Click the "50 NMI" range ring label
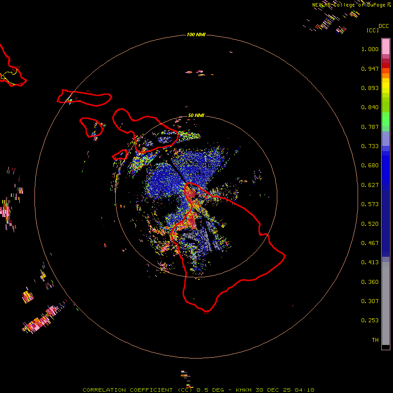This screenshot has width=393, height=393. [x=196, y=115]
